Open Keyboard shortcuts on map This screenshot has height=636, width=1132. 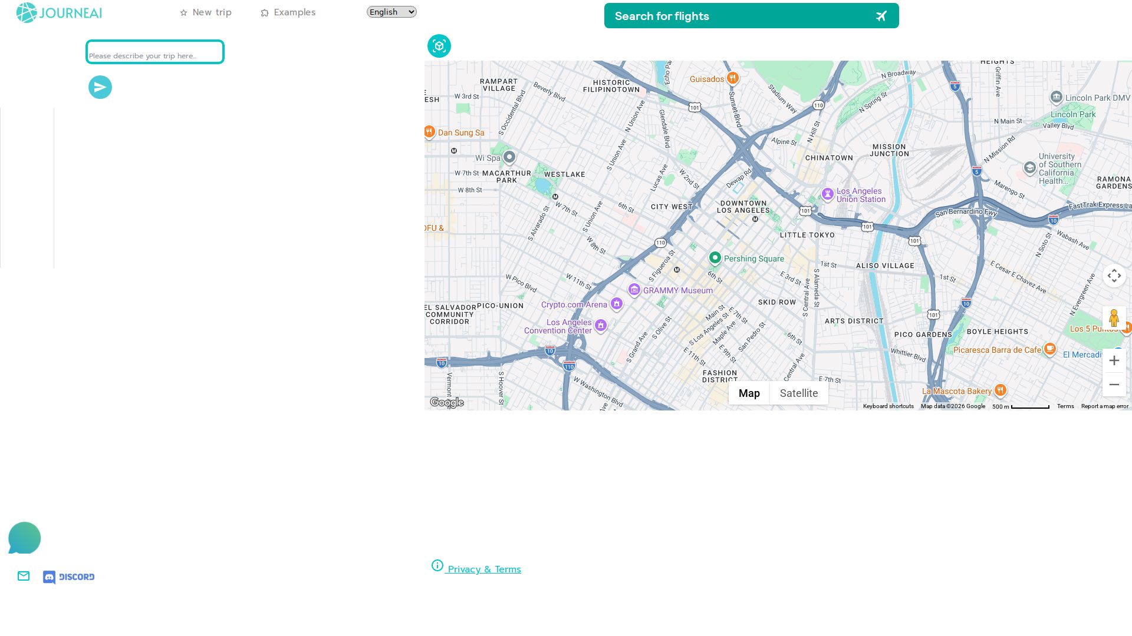coord(888,406)
